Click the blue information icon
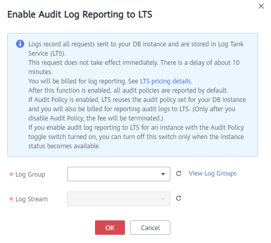This screenshot has width=271, height=243. pyautogui.click(x=20, y=44)
